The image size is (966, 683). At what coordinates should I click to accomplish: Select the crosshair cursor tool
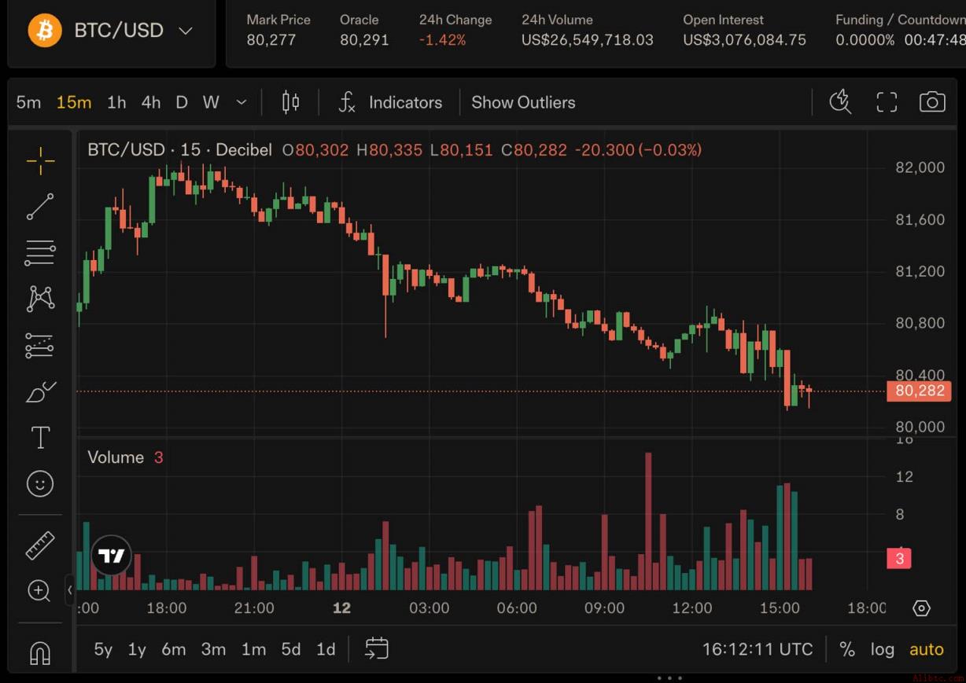point(40,161)
